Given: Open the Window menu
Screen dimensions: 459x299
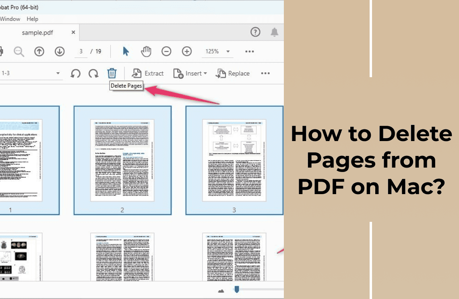Looking at the screenshot, I should click(x=10, y=19).
